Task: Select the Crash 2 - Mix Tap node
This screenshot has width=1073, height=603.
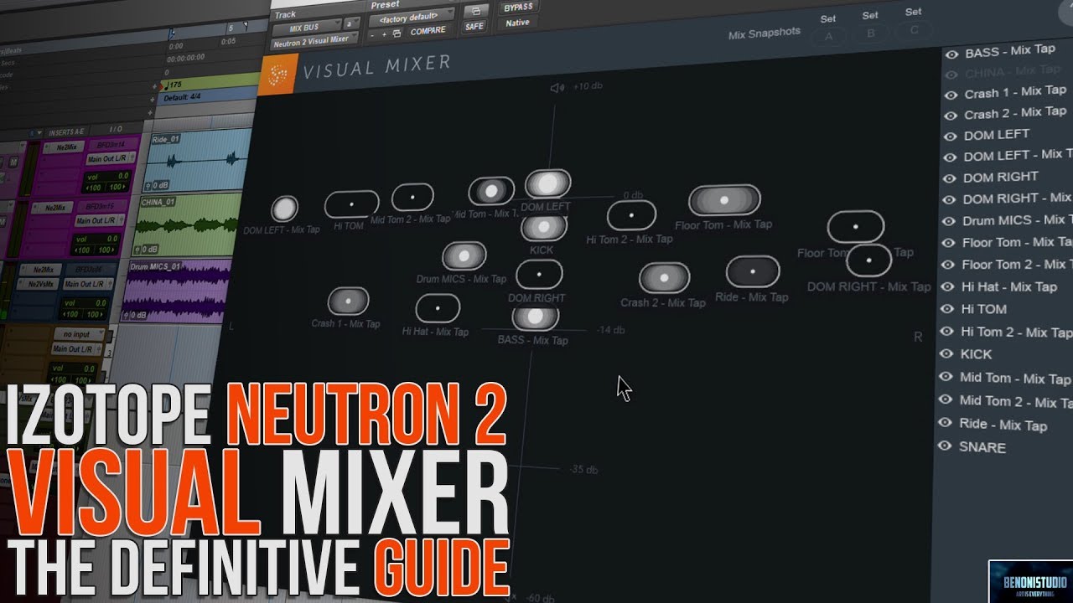Action: click(664, 278)
